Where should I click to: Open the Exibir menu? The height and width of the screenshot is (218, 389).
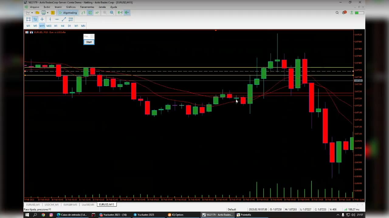point(47,7)
